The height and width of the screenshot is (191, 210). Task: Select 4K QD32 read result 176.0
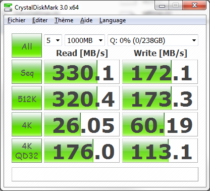tap(82, 151)
